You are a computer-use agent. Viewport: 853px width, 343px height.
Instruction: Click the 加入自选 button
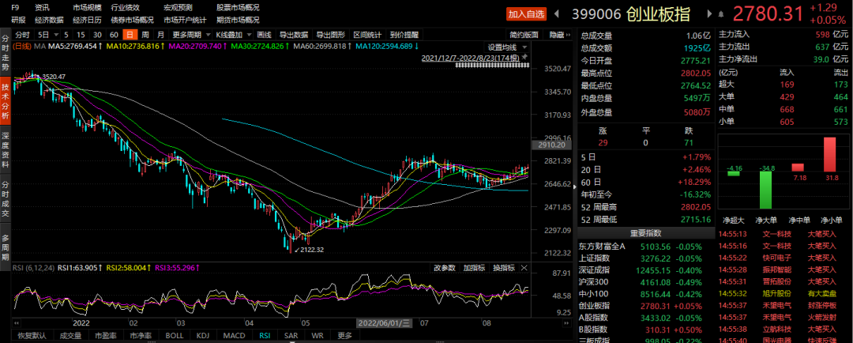(x=527, y=13)
